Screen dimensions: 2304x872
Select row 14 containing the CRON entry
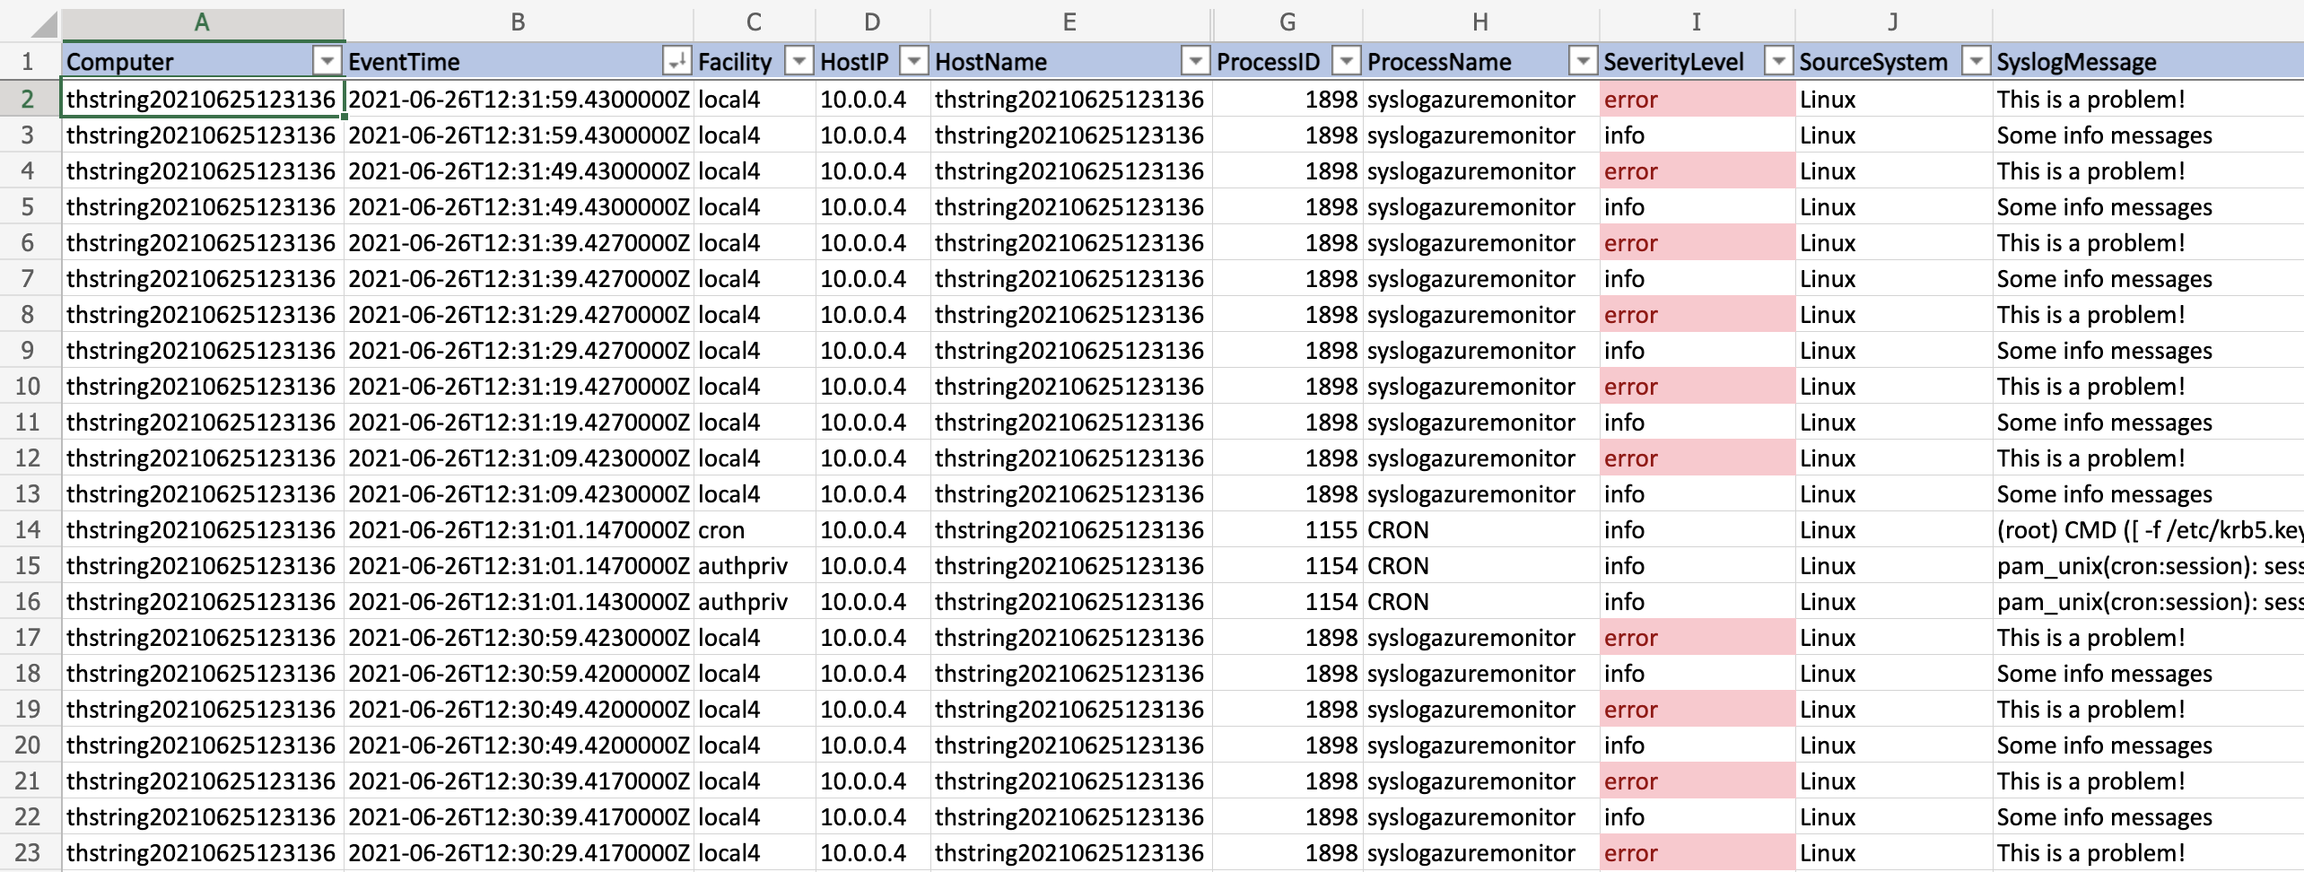tap(28, 529)
